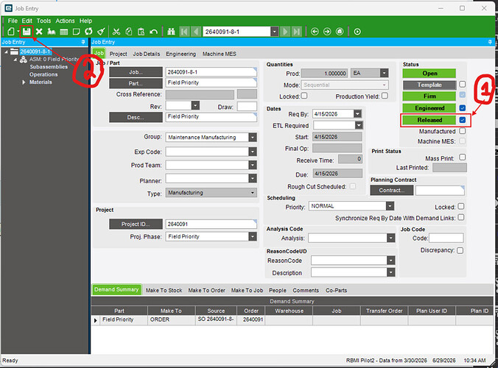Toggle the Released status checkbox

click(x=463, y=120)
